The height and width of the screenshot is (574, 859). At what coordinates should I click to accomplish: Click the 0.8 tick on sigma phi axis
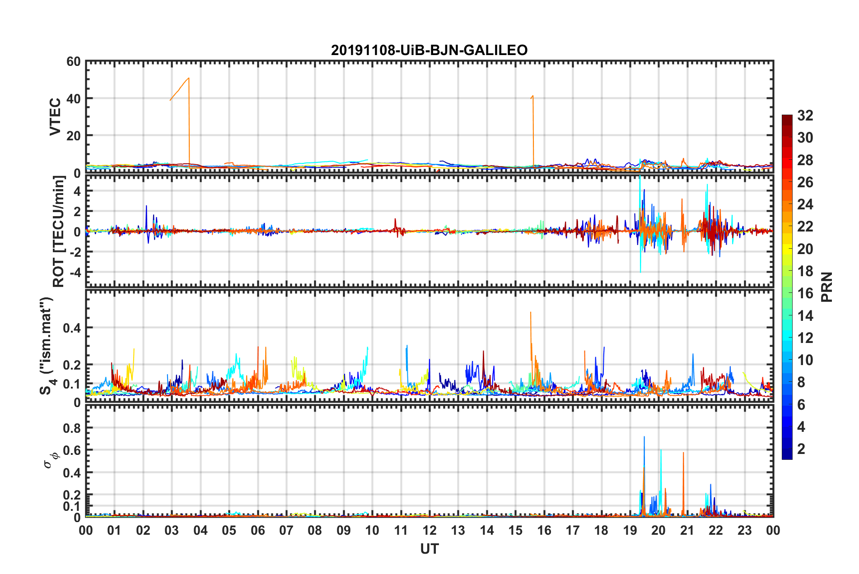[72, 428]
